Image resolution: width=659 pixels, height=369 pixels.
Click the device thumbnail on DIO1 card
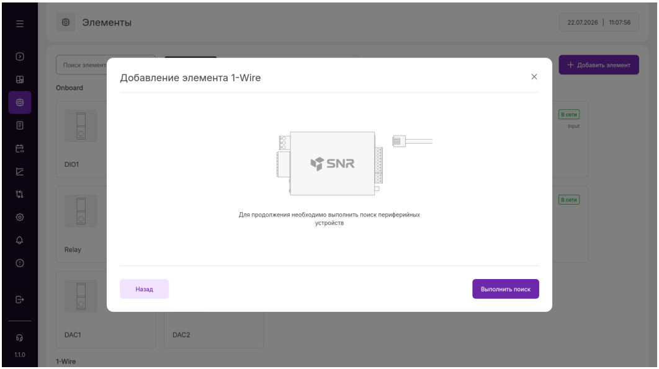[81, 126]
